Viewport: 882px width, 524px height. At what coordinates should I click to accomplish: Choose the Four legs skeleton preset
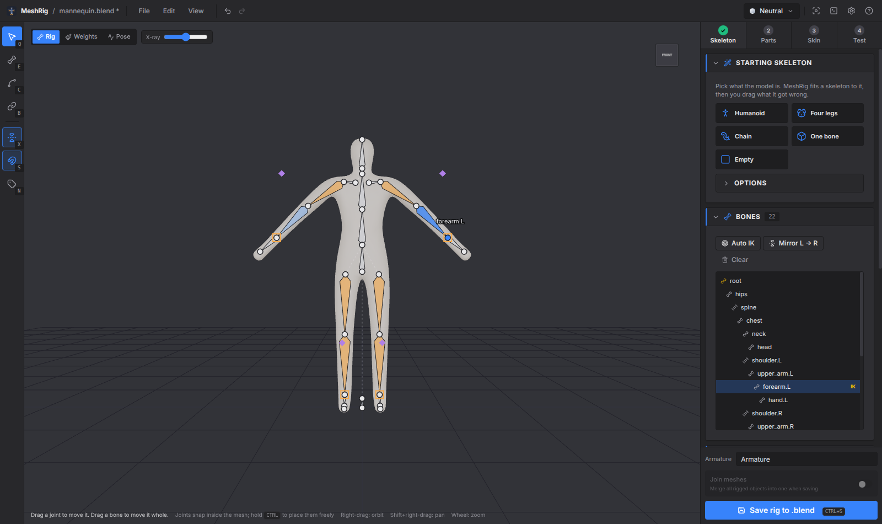point(827,113)
